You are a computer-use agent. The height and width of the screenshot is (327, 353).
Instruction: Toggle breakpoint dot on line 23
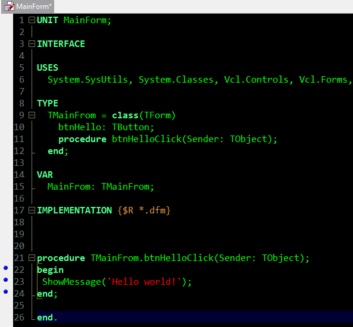click(x=5, y=279)
